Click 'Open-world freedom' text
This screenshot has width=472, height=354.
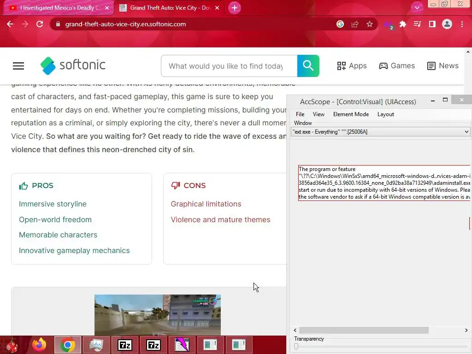click(55, 219)
